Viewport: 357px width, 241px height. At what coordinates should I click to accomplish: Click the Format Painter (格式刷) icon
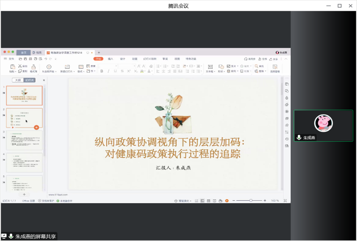click(34, 67)
